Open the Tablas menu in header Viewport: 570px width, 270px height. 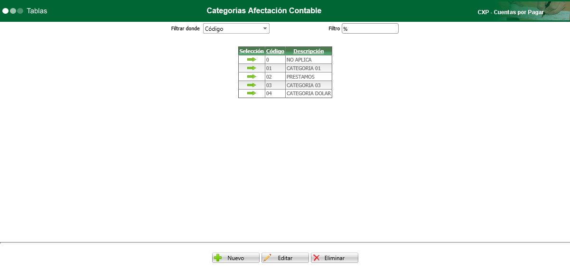[37, 10]
